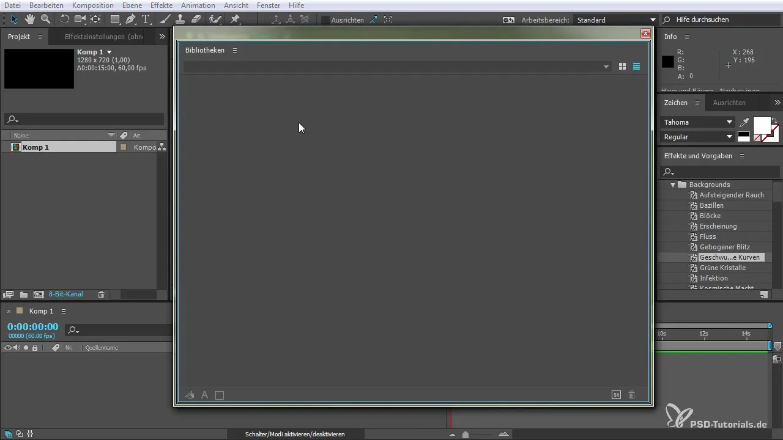Screen dimensions: 783x440
Task: Click the timecode 0:00:00:00
Action: [33, 327]
